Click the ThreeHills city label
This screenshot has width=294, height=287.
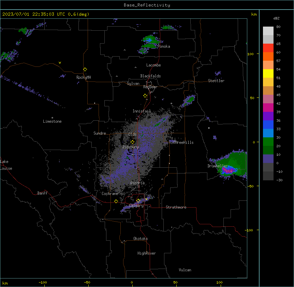pos(183,142)
